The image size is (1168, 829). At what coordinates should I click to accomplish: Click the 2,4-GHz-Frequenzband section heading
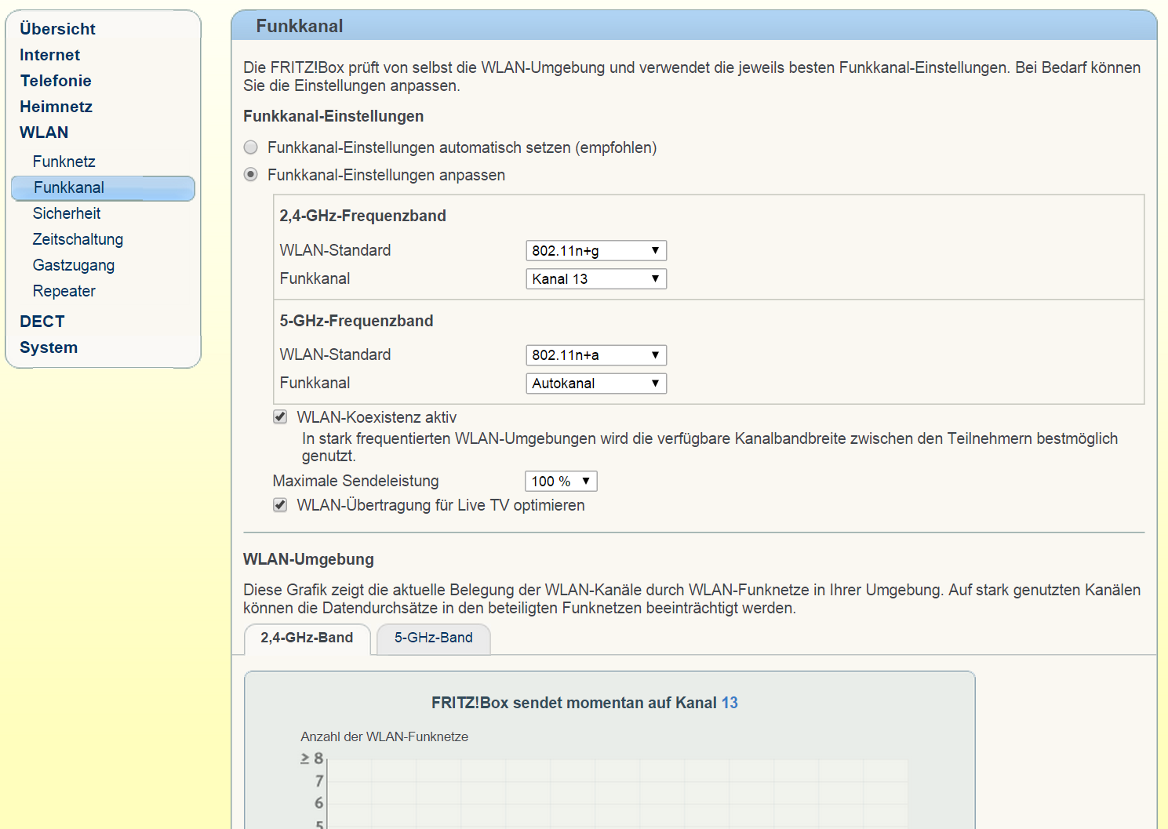point(362,216)
